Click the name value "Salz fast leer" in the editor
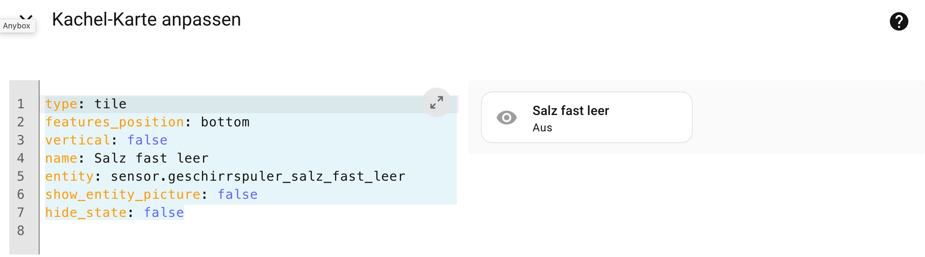 [151, 158]
